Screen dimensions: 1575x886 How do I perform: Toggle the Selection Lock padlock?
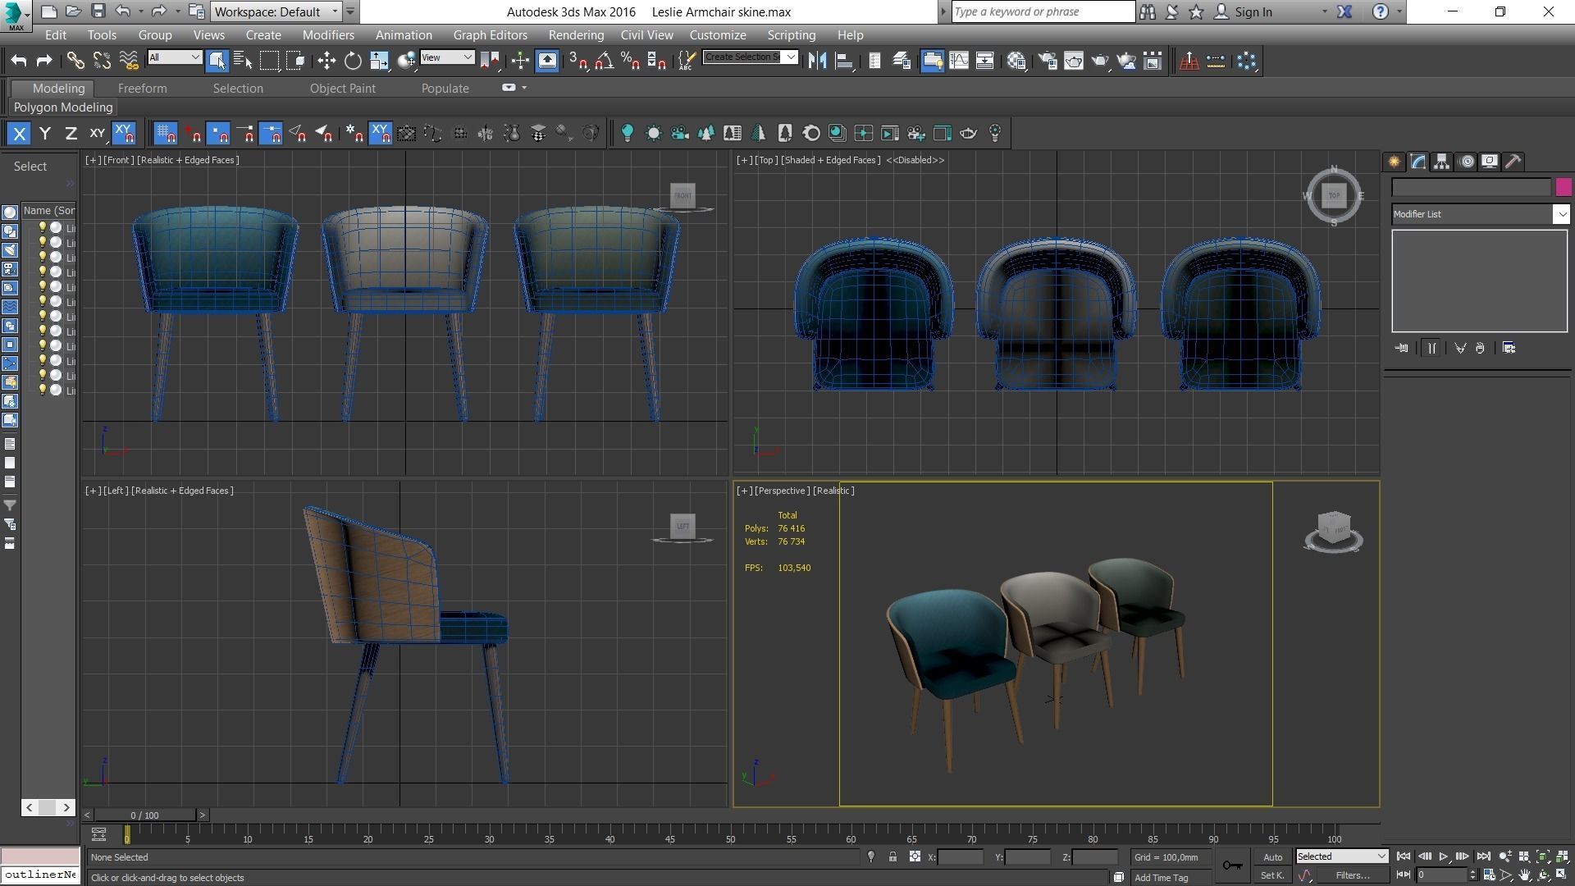892,856
